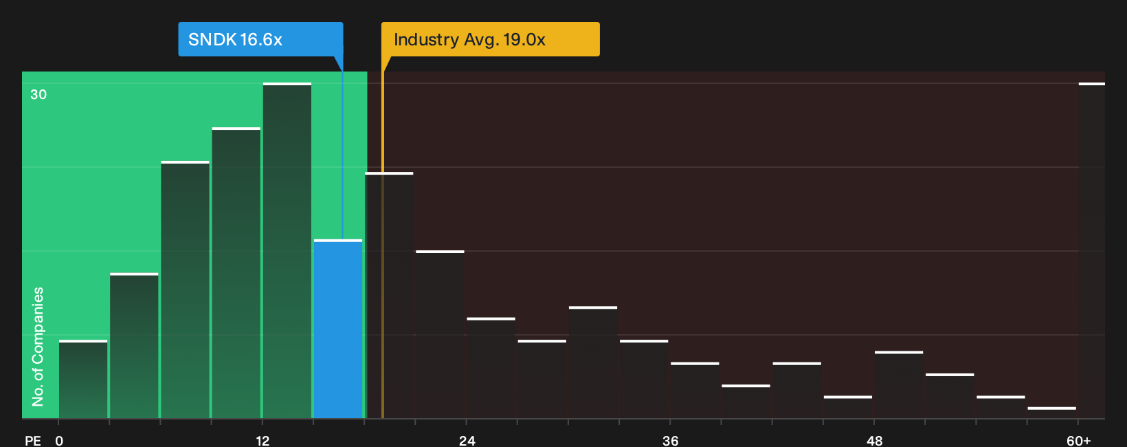Click the axis label '24'
Viewport: 1127px width, 447px height.
coord(467,441)
